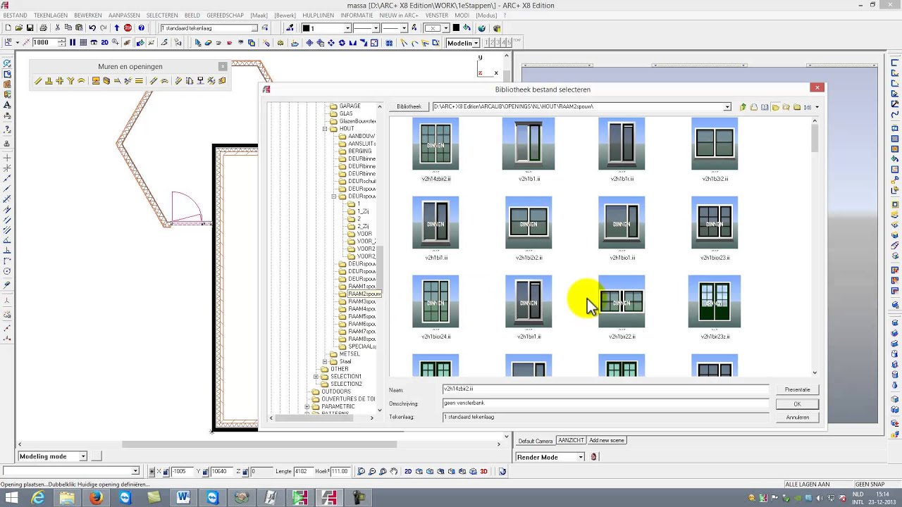Click the Presentatie button

pyautogui.click(x=797, y=389)
